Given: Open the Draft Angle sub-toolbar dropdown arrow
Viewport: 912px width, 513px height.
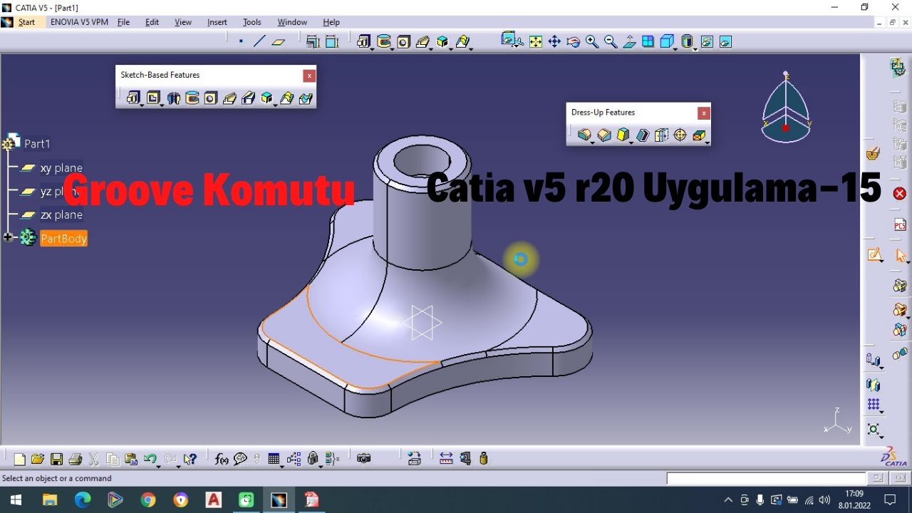Looking at the screenshot, I should [632, 142].
